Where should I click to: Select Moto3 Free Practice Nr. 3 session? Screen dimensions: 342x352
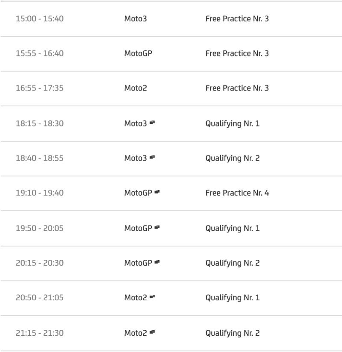coord(237,19)
